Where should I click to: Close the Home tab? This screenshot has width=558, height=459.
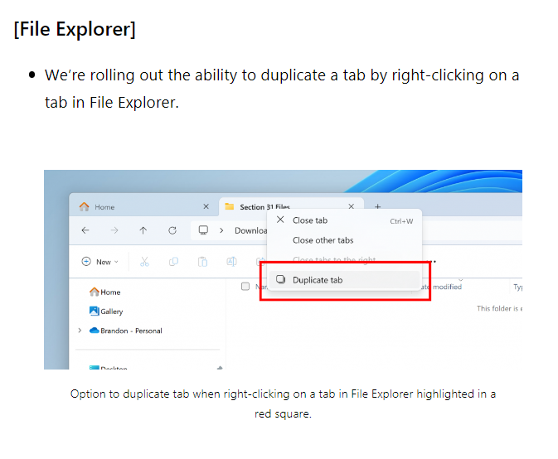(206, 206)
